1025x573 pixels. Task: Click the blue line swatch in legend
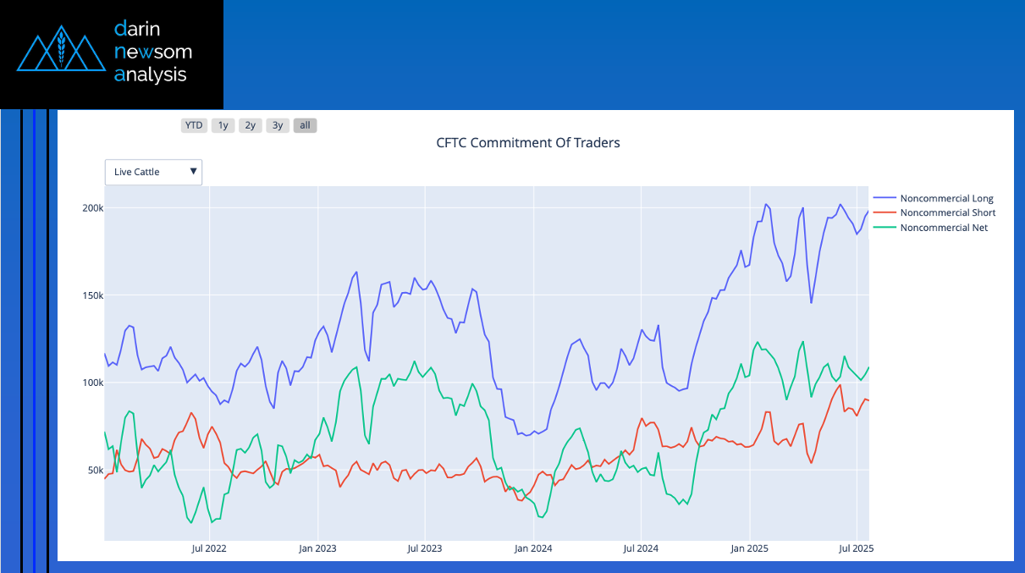[x=884, y=199]
